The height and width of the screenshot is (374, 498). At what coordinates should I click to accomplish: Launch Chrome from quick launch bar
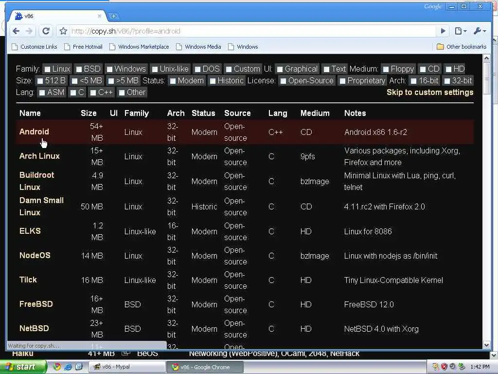(57, 367)
